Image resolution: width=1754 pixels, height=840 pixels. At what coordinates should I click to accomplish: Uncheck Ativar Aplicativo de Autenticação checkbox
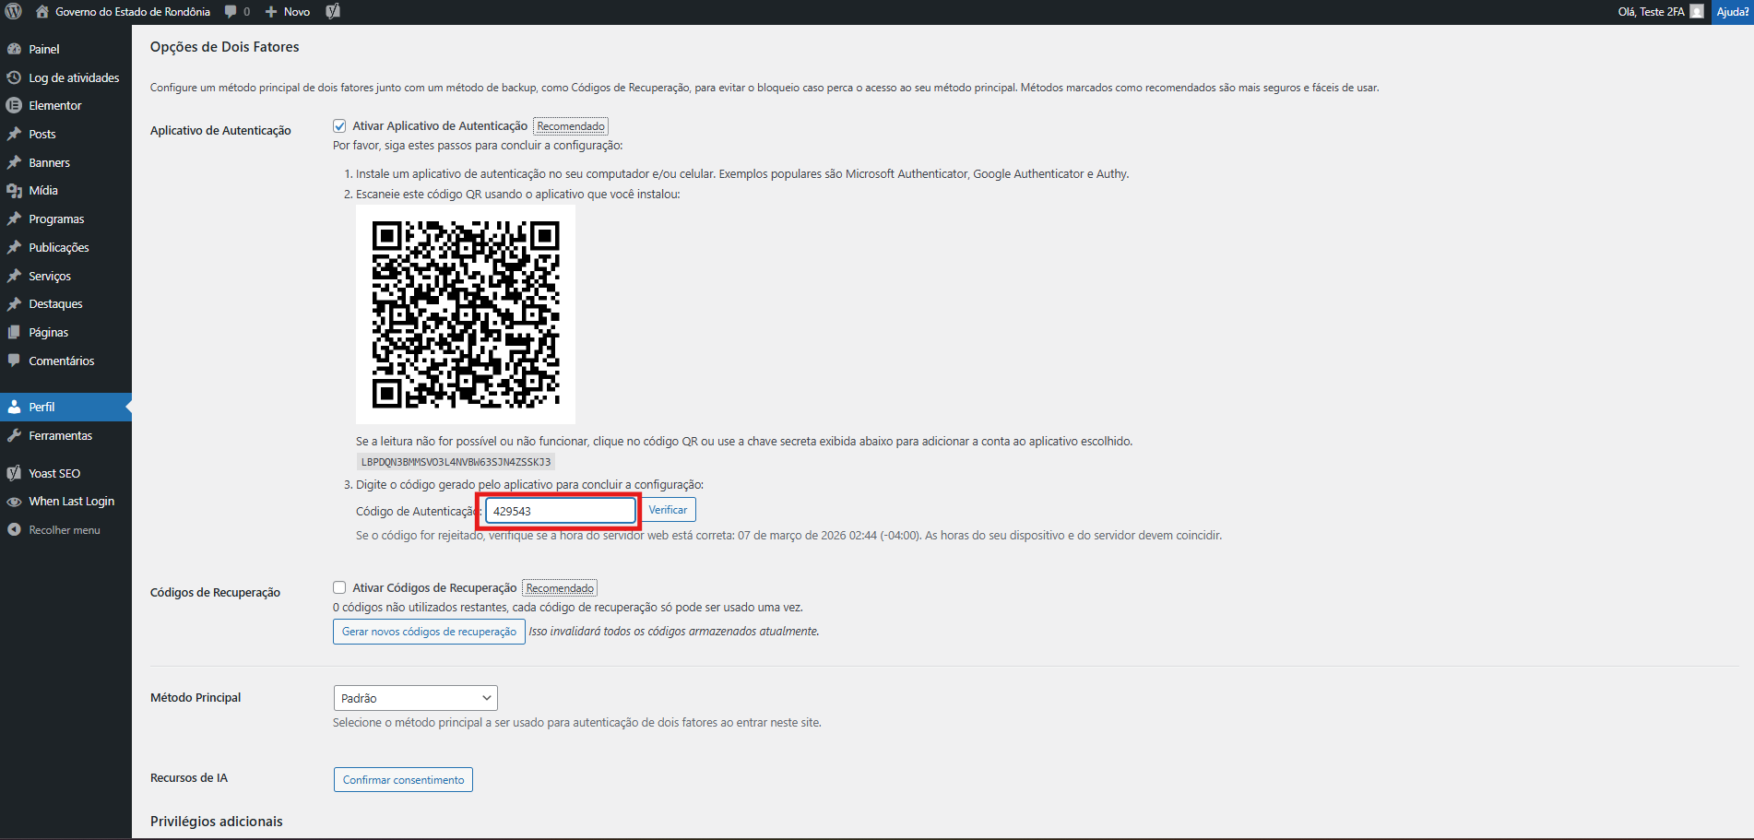(339, 126)
